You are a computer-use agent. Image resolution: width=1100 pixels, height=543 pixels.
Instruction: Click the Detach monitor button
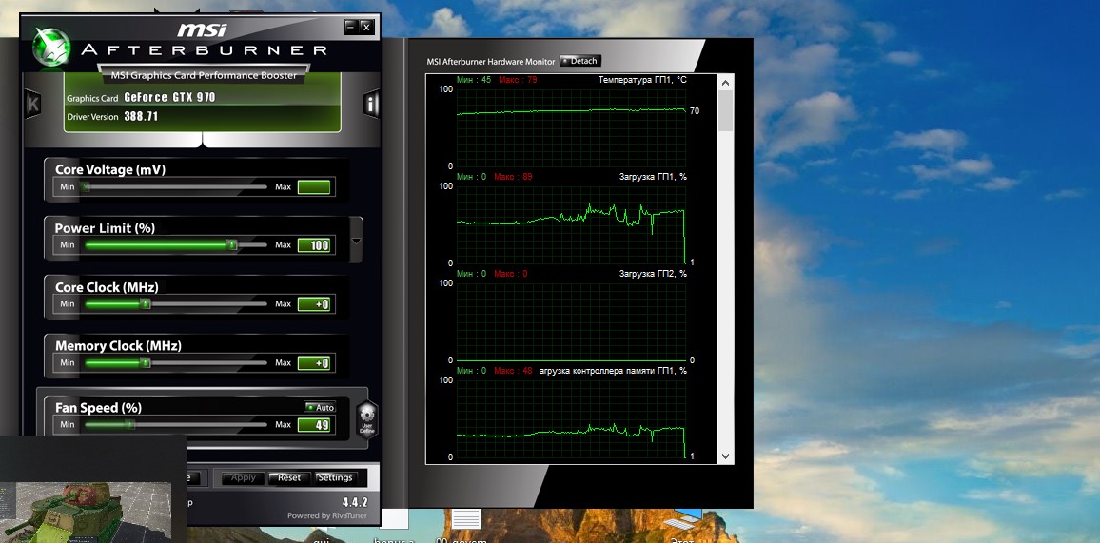pos(580,61)
